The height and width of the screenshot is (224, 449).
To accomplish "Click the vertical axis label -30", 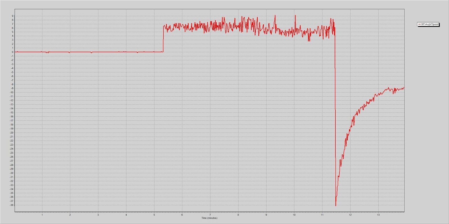I will [12, 173].
